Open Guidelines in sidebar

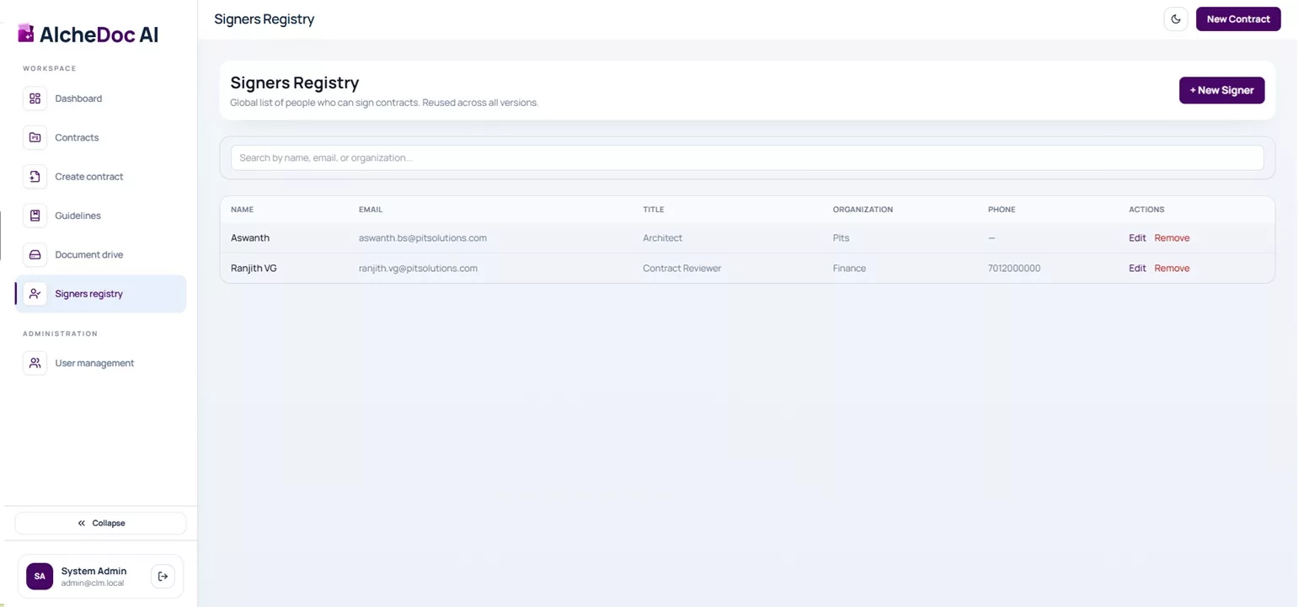[100, 216]
